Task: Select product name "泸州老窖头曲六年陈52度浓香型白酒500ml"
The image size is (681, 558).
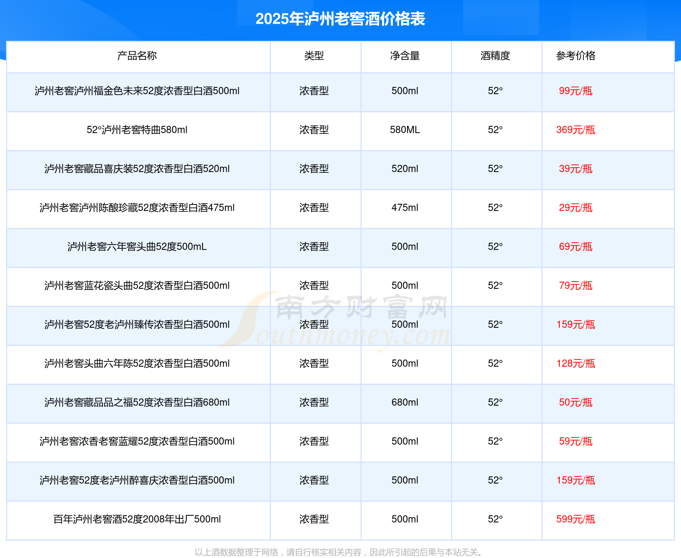Action: coord(137,364)
